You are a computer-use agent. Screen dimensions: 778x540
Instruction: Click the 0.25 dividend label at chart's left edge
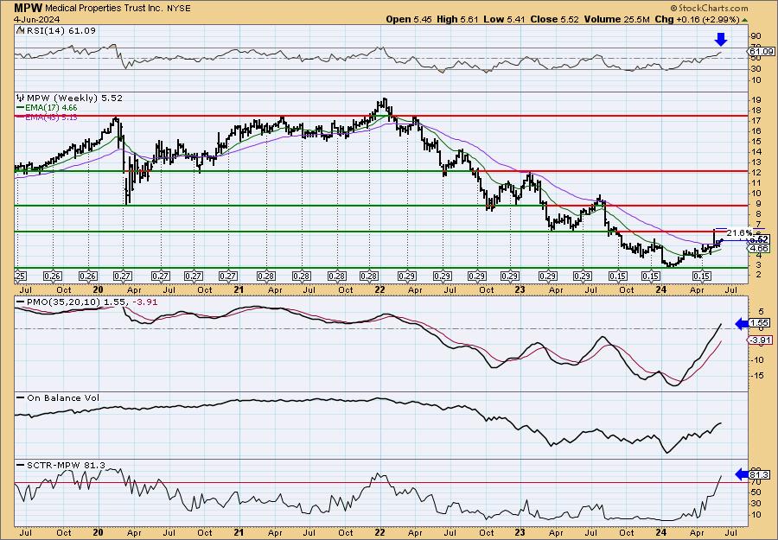point(21,276)
